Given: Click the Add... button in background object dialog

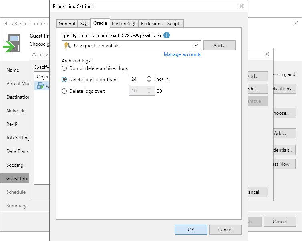Looking at the screenshot, I should pyautogui.click(x=258, y=76).
